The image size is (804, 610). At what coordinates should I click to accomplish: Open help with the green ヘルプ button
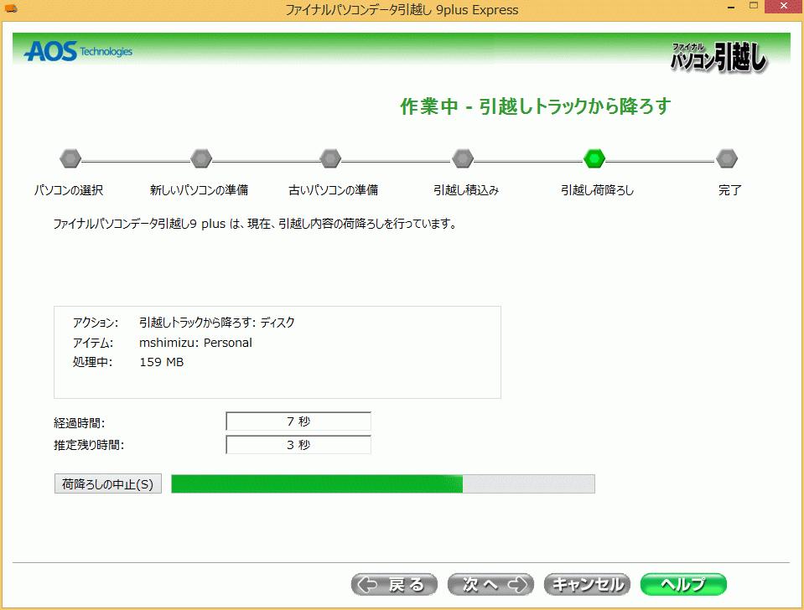click(x=682, y=584)
